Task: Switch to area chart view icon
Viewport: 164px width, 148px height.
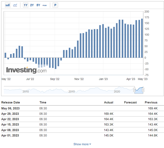Action: pyautogui.click(x=15, y=5)
